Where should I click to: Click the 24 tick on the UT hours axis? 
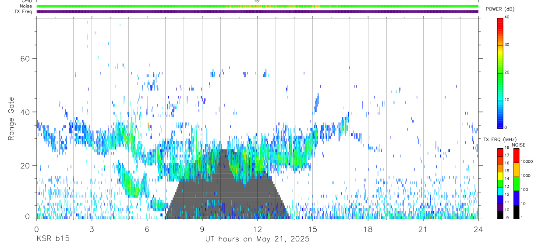pyautogui.click(x=478, y=229)
